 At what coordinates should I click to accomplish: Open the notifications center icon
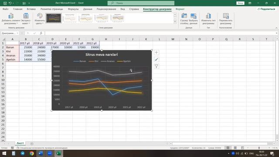(x=272, y=153)
